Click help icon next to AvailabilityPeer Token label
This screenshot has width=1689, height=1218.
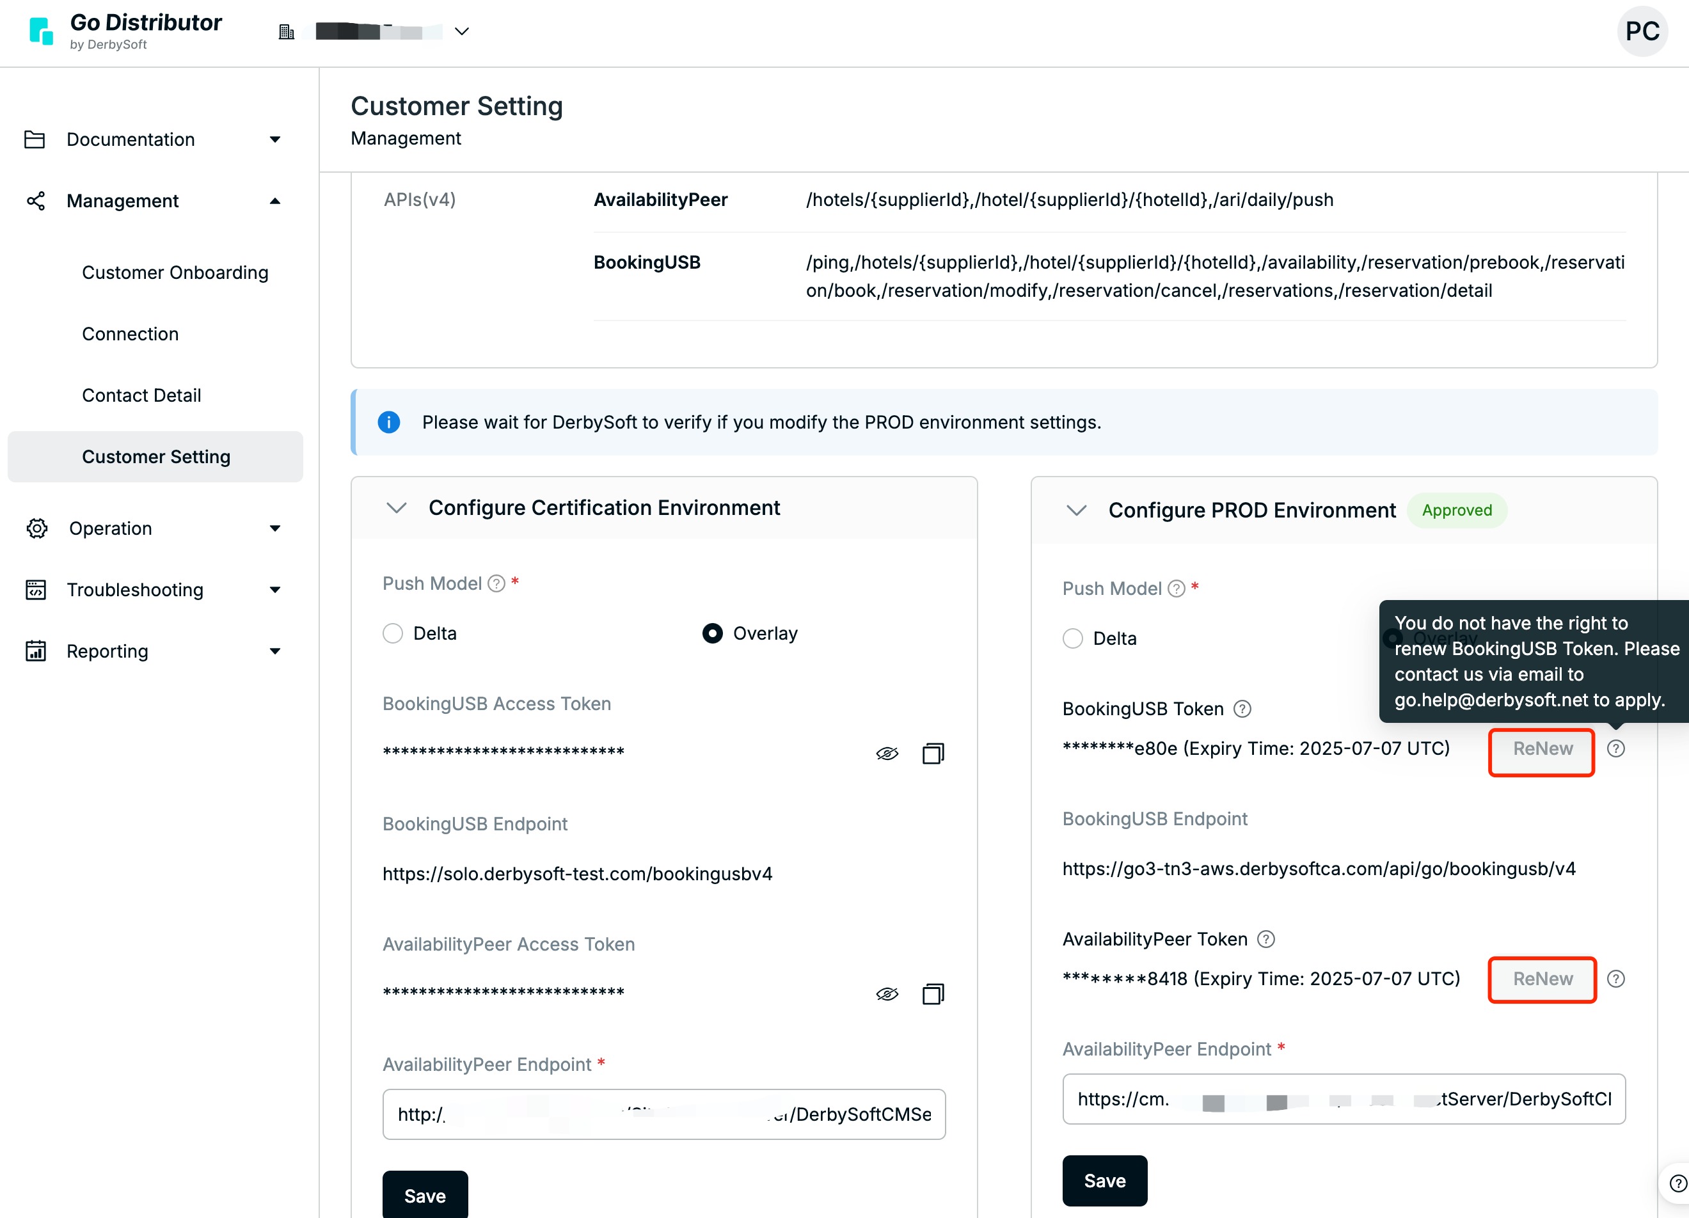click(1266, 940)
